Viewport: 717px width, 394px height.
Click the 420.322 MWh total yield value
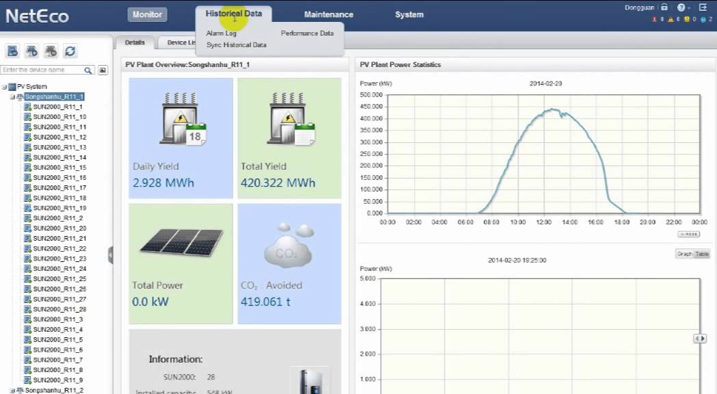(278, 183)
